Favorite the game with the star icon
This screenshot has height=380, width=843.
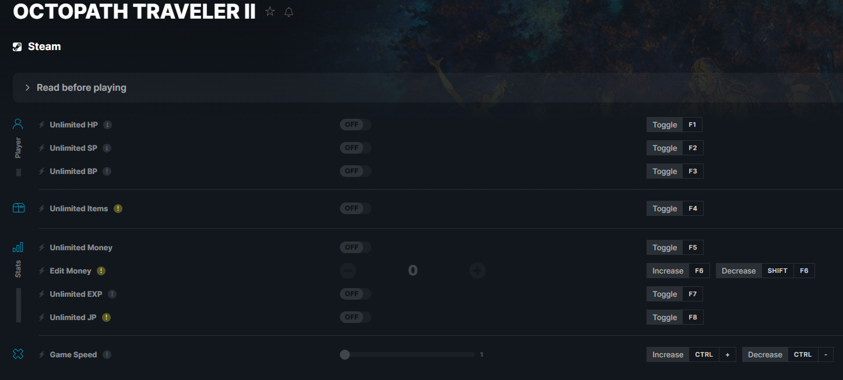(x=270, y=12)
